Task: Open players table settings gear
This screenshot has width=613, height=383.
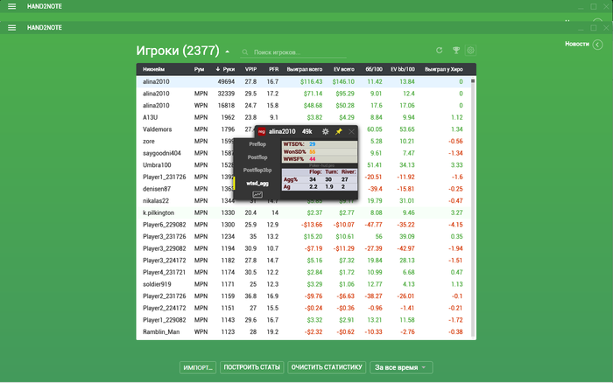Action: pyautogui.click(x=470, y=51)
